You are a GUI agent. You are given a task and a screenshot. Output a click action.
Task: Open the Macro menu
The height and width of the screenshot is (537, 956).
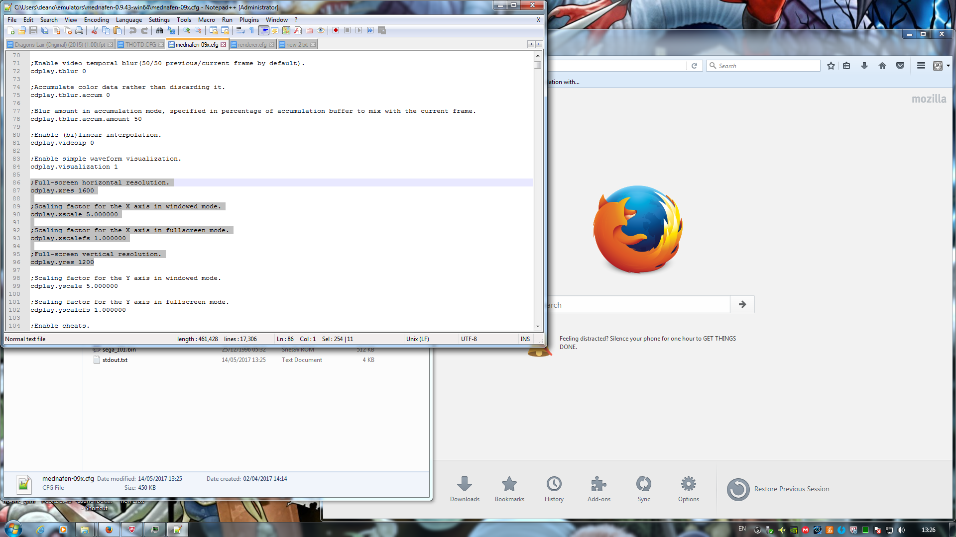(207, 20)
